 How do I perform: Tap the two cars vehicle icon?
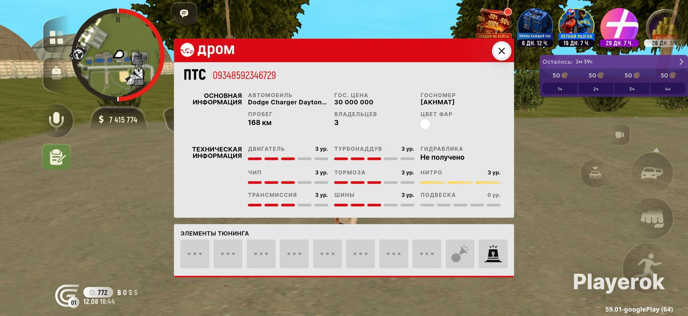point(652,173)
